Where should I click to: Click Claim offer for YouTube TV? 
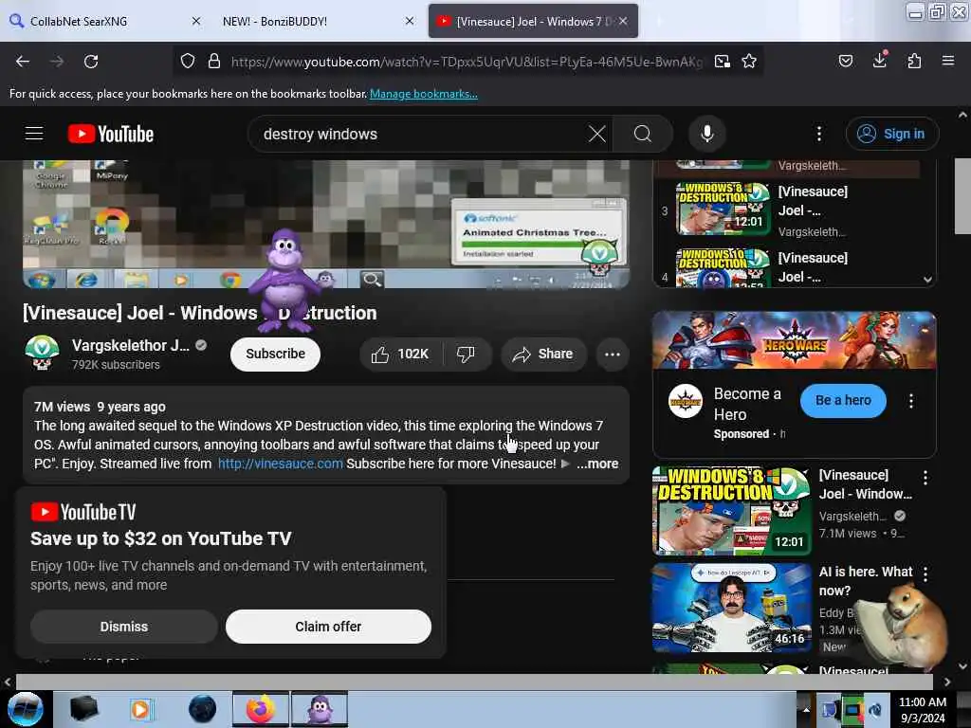pyautogui.click(x=328, y=627)
